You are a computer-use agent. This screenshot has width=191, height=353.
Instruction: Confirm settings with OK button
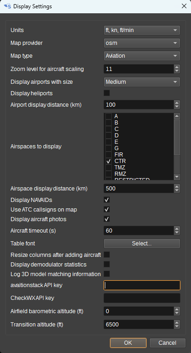click(x=128, y=343)
